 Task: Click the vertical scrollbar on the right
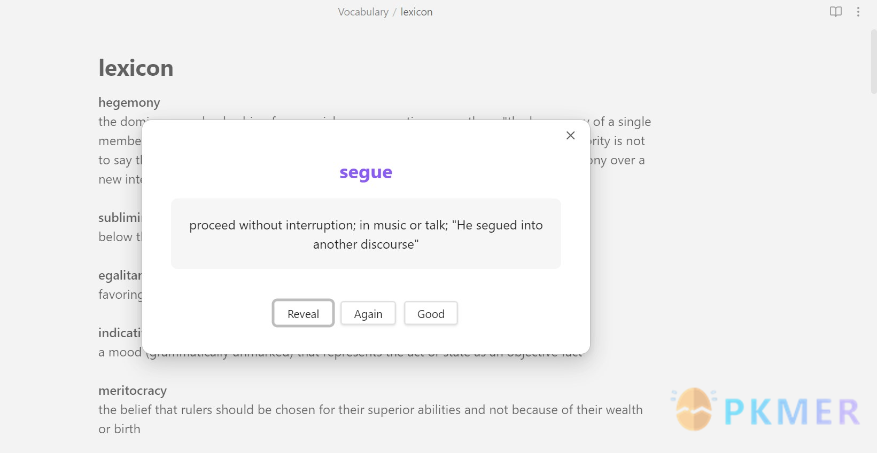tap(873, 61)
